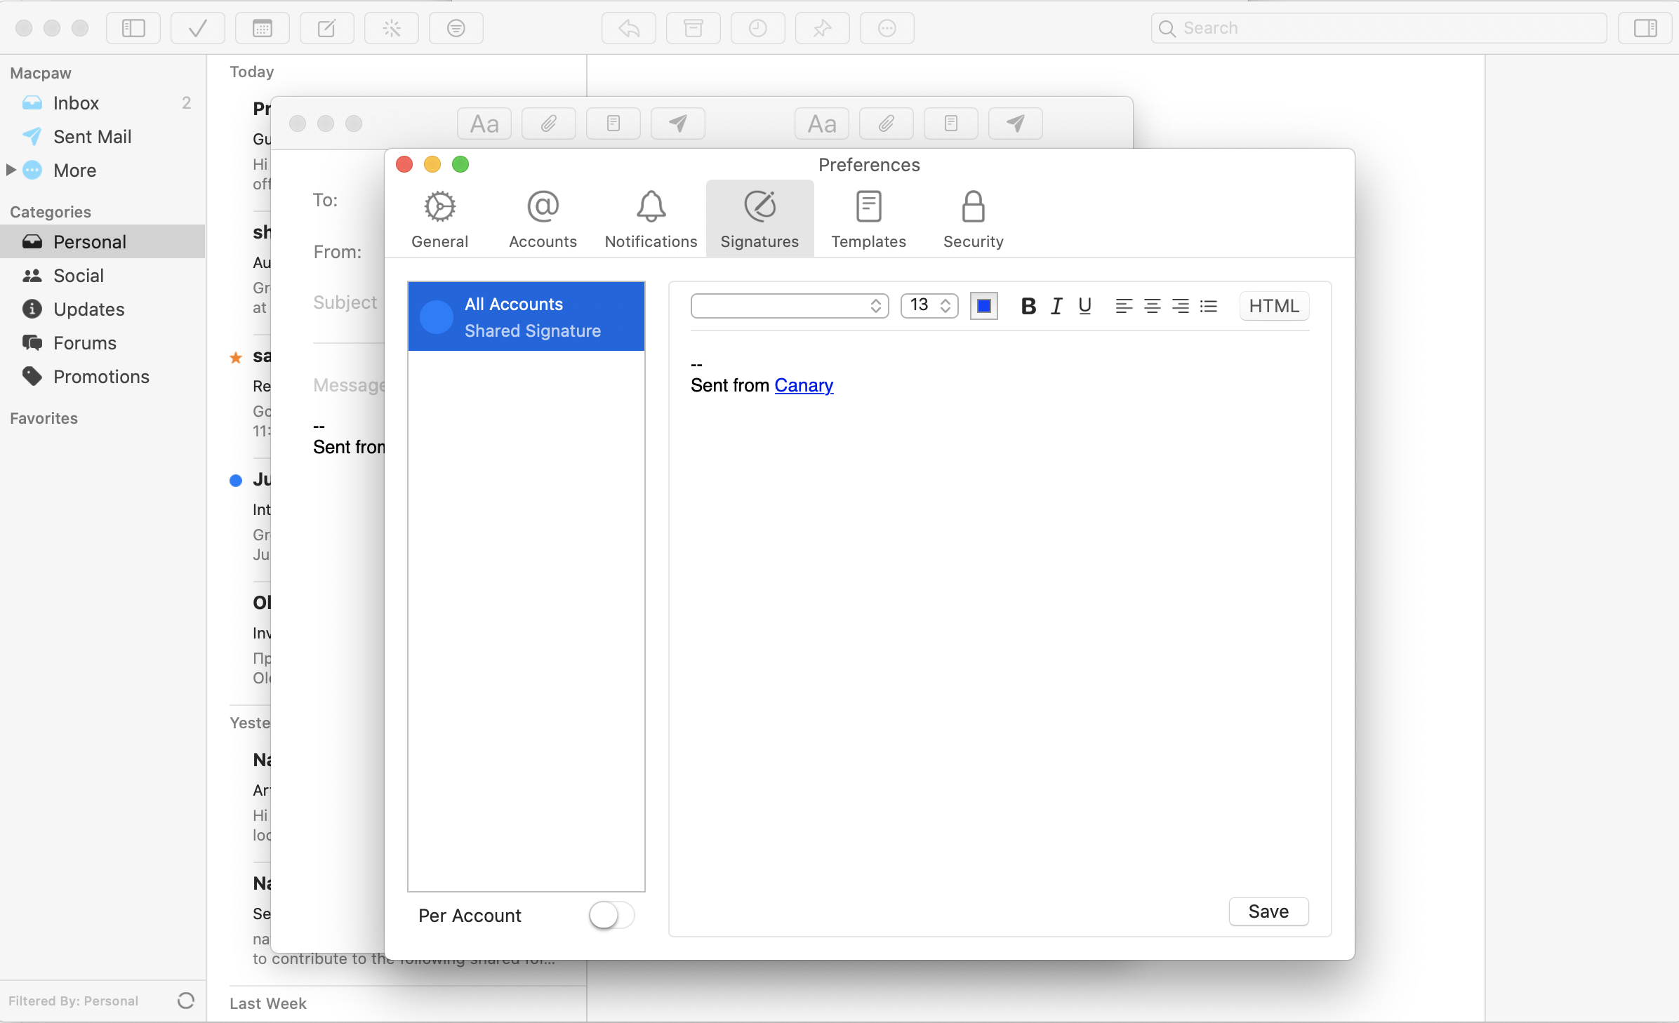1679x1023 pixels.
Task: Click the Italic formatting icon
Action: [1056, 305]
